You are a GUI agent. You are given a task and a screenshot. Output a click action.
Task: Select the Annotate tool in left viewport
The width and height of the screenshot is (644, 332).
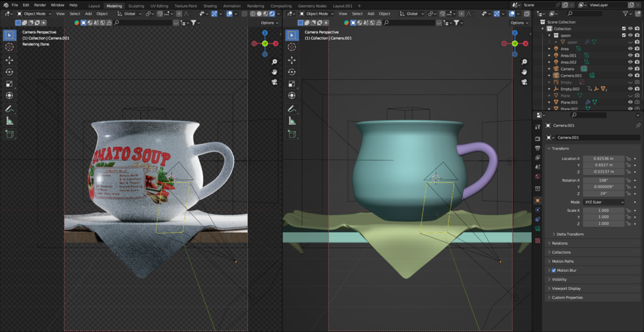[9, 109]
